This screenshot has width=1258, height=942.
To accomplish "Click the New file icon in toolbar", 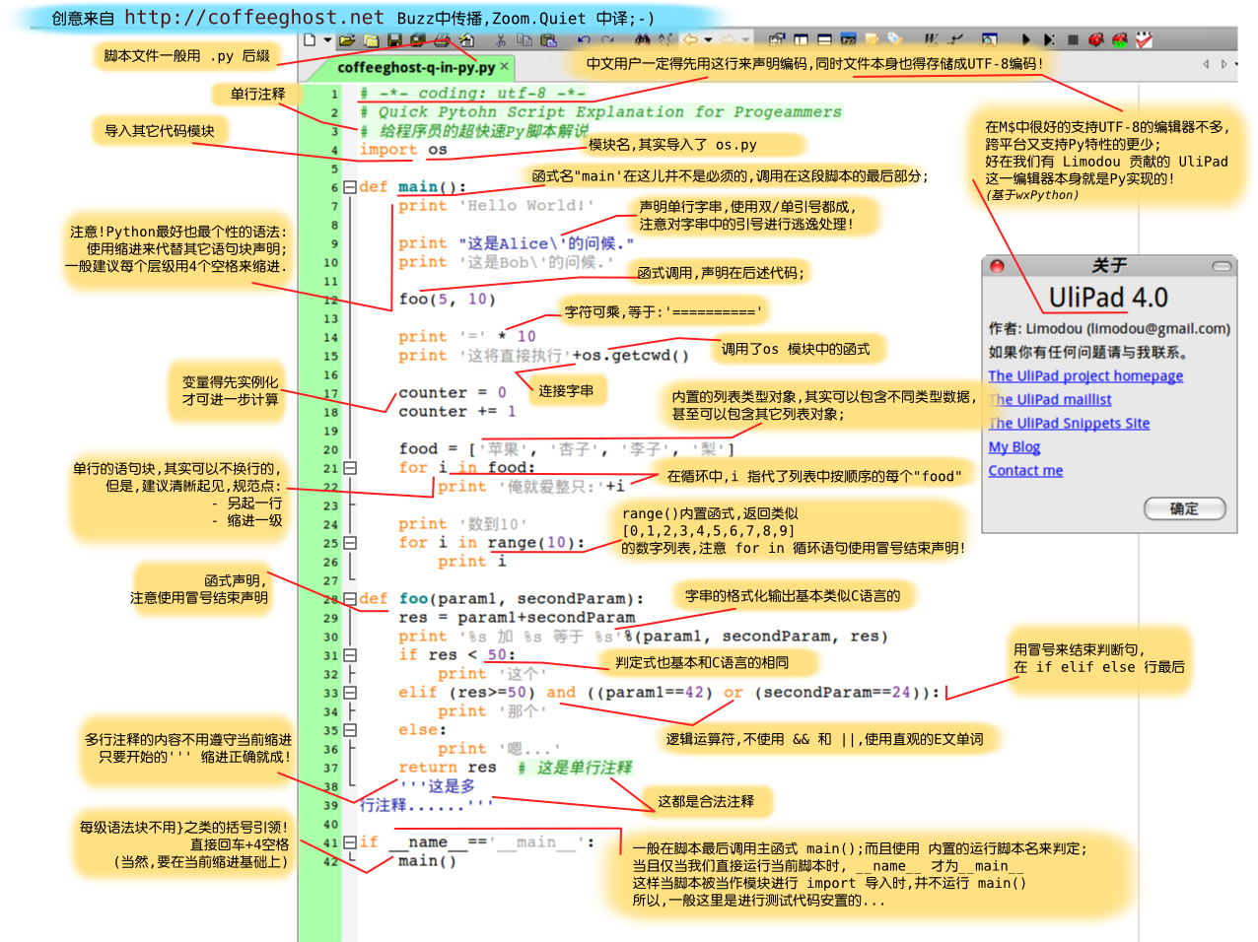I will point(311,40).
